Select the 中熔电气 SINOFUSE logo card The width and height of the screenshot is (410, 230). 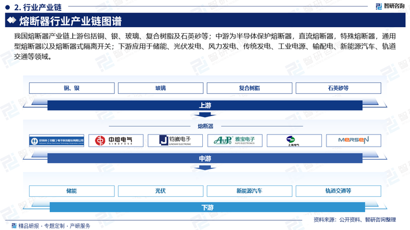[x=116, y=141]
